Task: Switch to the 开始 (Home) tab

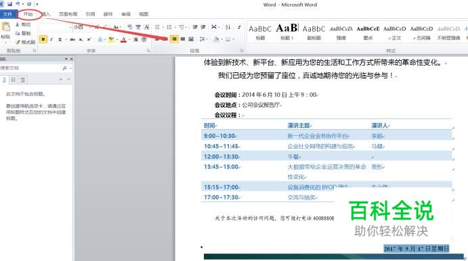Action: tap(28, 14)
